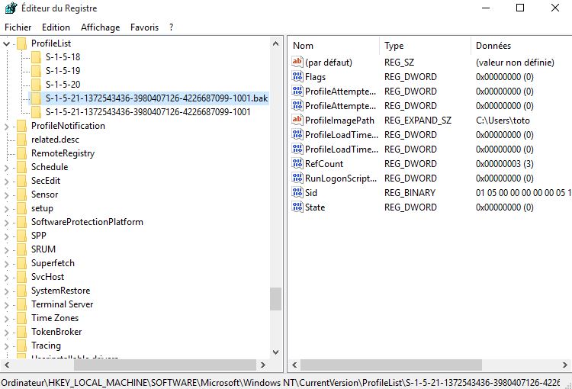This screenshot has width=572, height=389.
Task: Expand the Superfetch key
Action: coord(7,263)
